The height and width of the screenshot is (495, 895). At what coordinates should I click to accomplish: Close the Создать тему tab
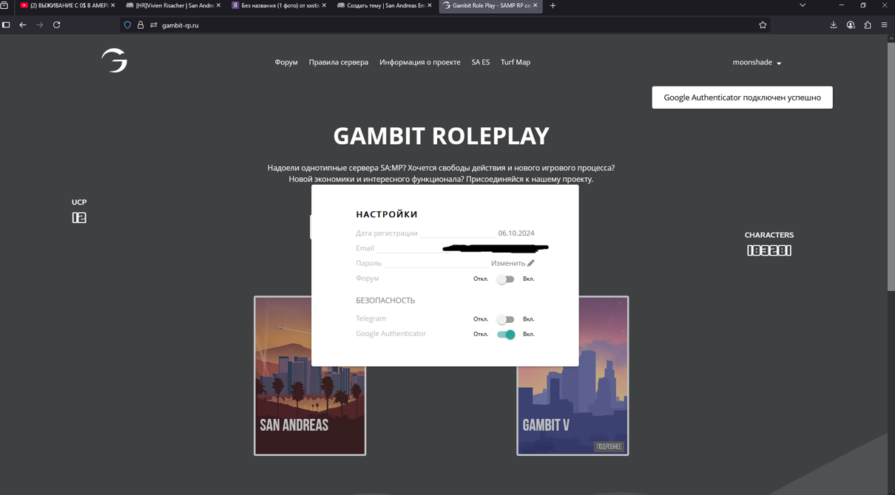430,5
